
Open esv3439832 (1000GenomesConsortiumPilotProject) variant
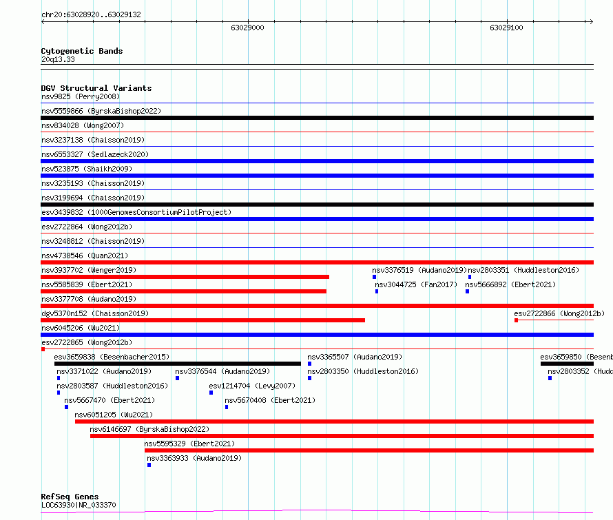[136, 212]
